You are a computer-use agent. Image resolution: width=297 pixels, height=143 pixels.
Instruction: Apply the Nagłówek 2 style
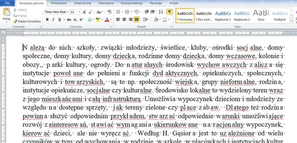coord(242,16)
